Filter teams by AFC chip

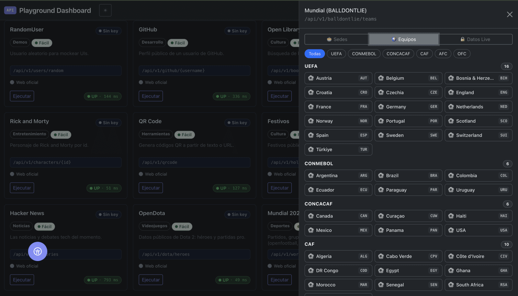click(x=443, y=54)
